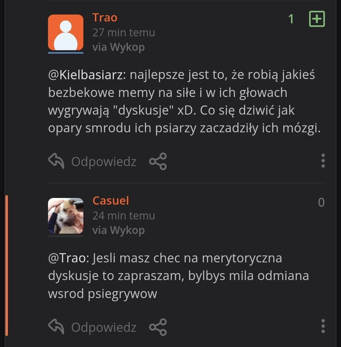Click "via Wykop" under Casuel's name
The width and height of the screenshot is (341, 347).
coord(118,230)
